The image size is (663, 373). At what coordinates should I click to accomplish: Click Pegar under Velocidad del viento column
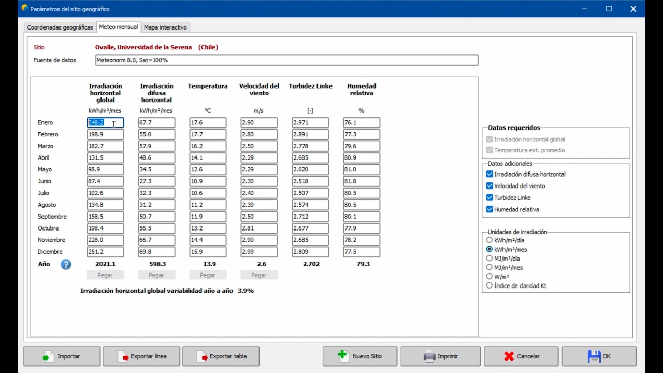coord(259,275)
